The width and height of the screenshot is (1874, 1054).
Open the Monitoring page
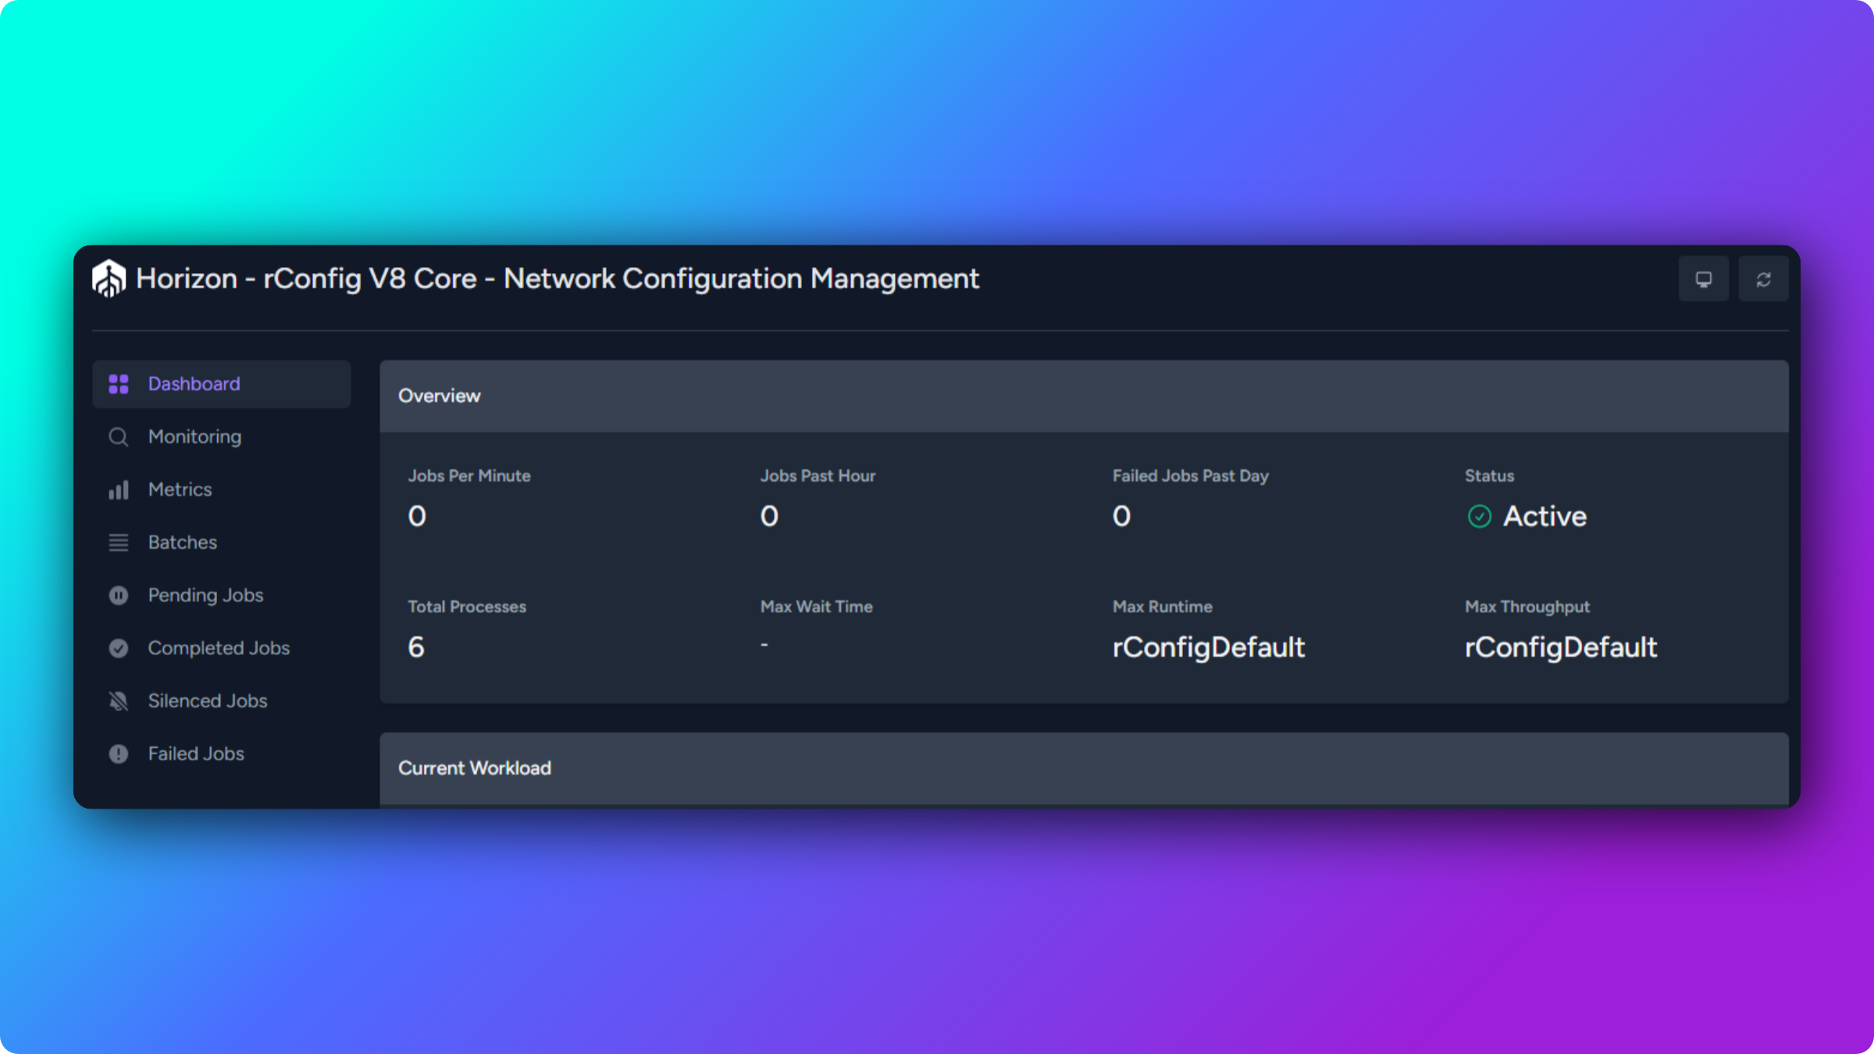222,436
